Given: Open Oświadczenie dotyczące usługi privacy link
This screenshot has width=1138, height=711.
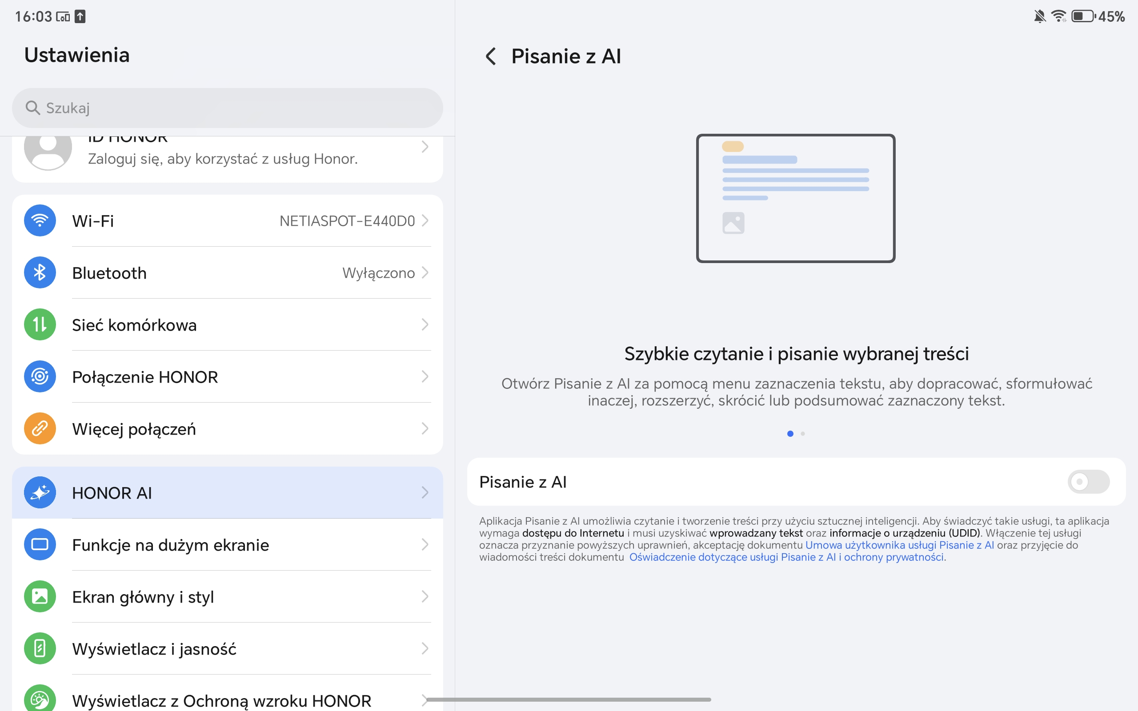Looking at the screenshot, I should click(x=786, y=557).
